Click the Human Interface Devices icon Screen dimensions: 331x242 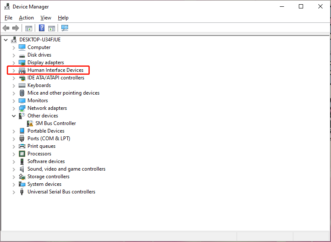click(x=22, y=71)
